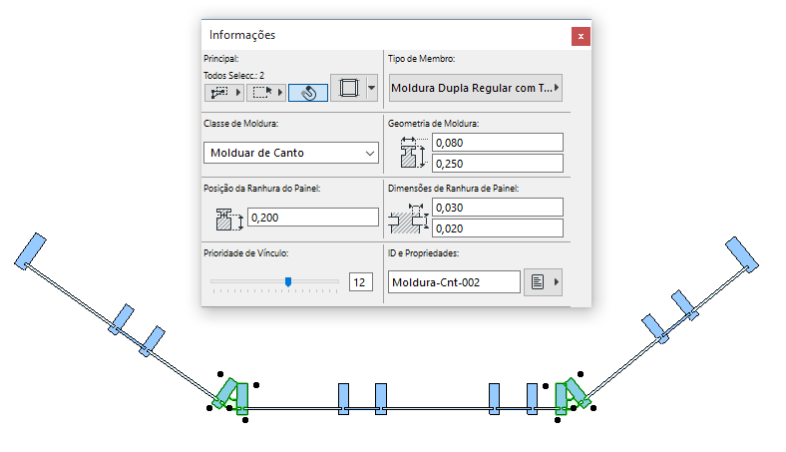Open the ID e Propriedades options button

[x=545, y=282]
